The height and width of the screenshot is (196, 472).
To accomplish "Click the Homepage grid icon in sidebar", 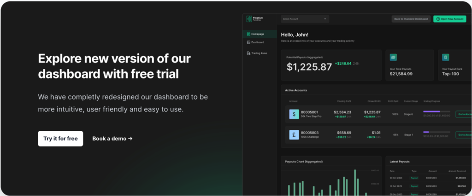I will pos(248,34).
